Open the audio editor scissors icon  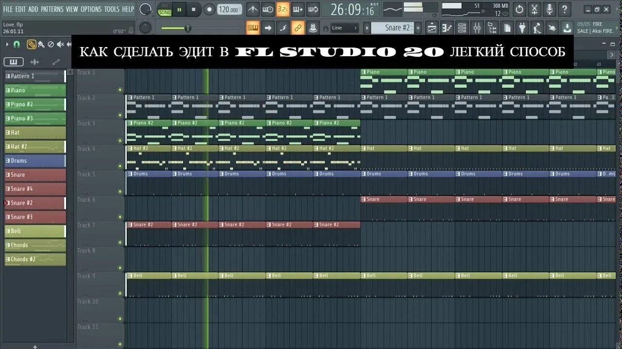[x=535, y=9]
